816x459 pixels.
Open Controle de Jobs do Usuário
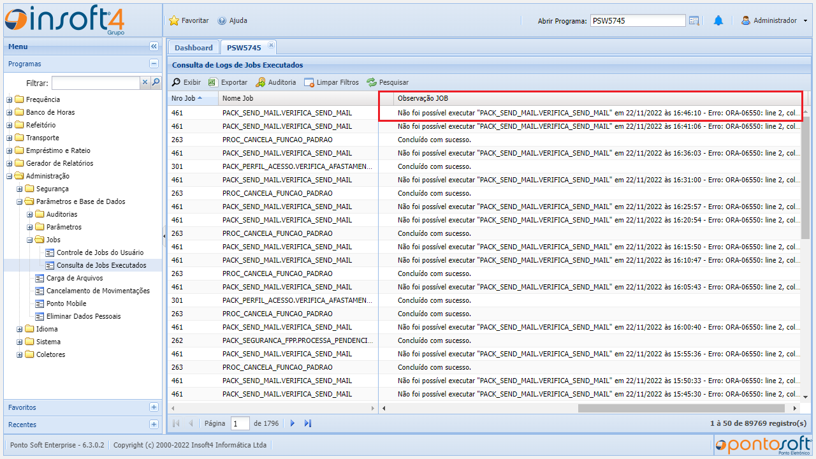(x=99, y=252)
